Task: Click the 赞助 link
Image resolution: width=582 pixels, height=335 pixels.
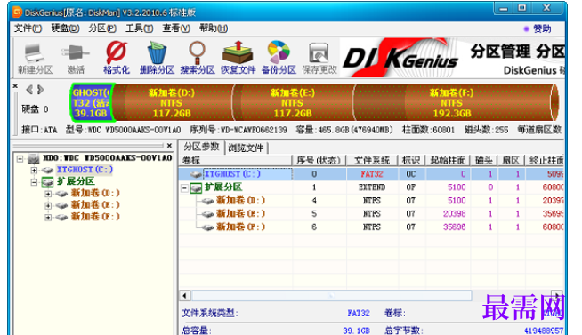Action: [542, 28]
